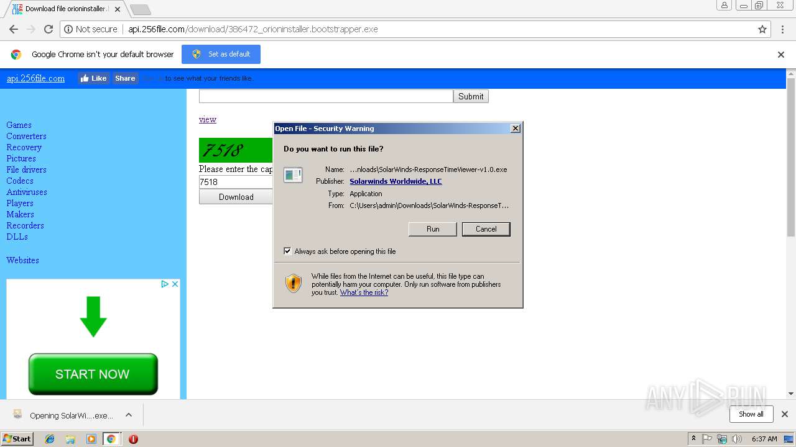Uncheck 'Always ask before opening this file'
The width and height of the screenshot is (796, 447).
pyautogui.click(x=287, y=251)
